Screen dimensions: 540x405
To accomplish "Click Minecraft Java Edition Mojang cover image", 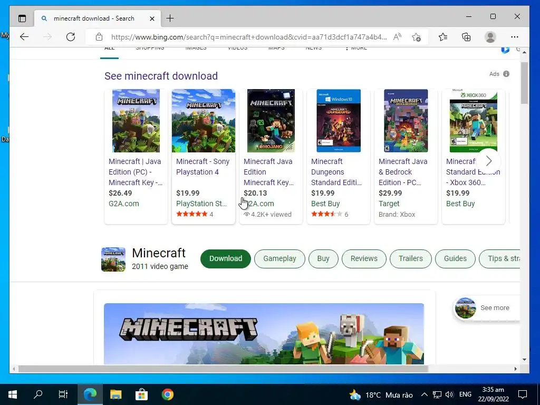I will (x=271, y=121).
